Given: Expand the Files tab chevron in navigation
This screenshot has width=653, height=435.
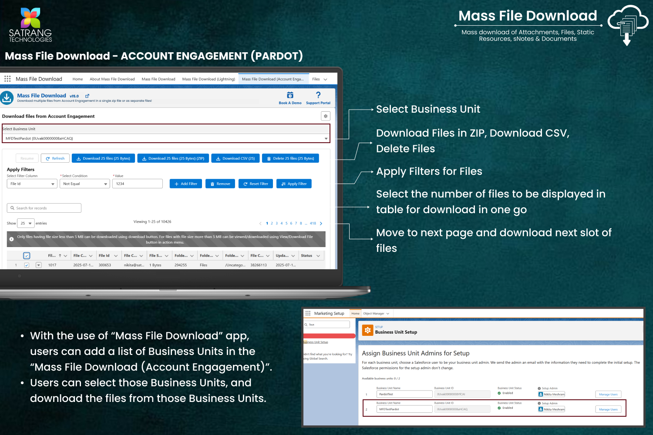Looking at the screenshot, I should pos(325,79).
